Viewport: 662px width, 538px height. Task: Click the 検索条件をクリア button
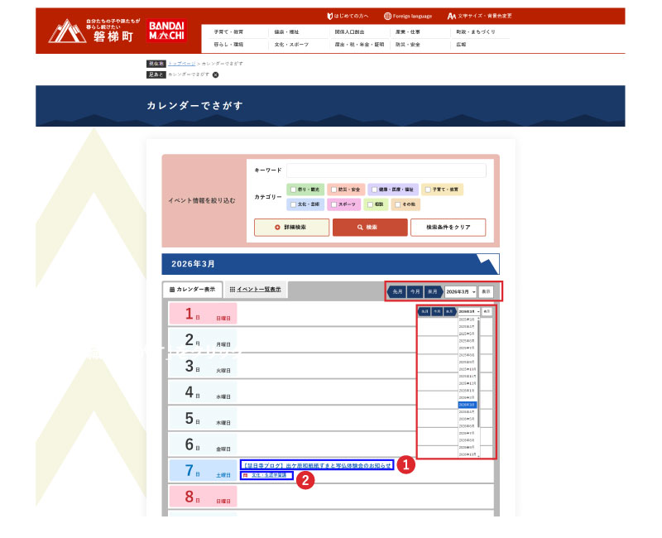[x=447, y=228]
